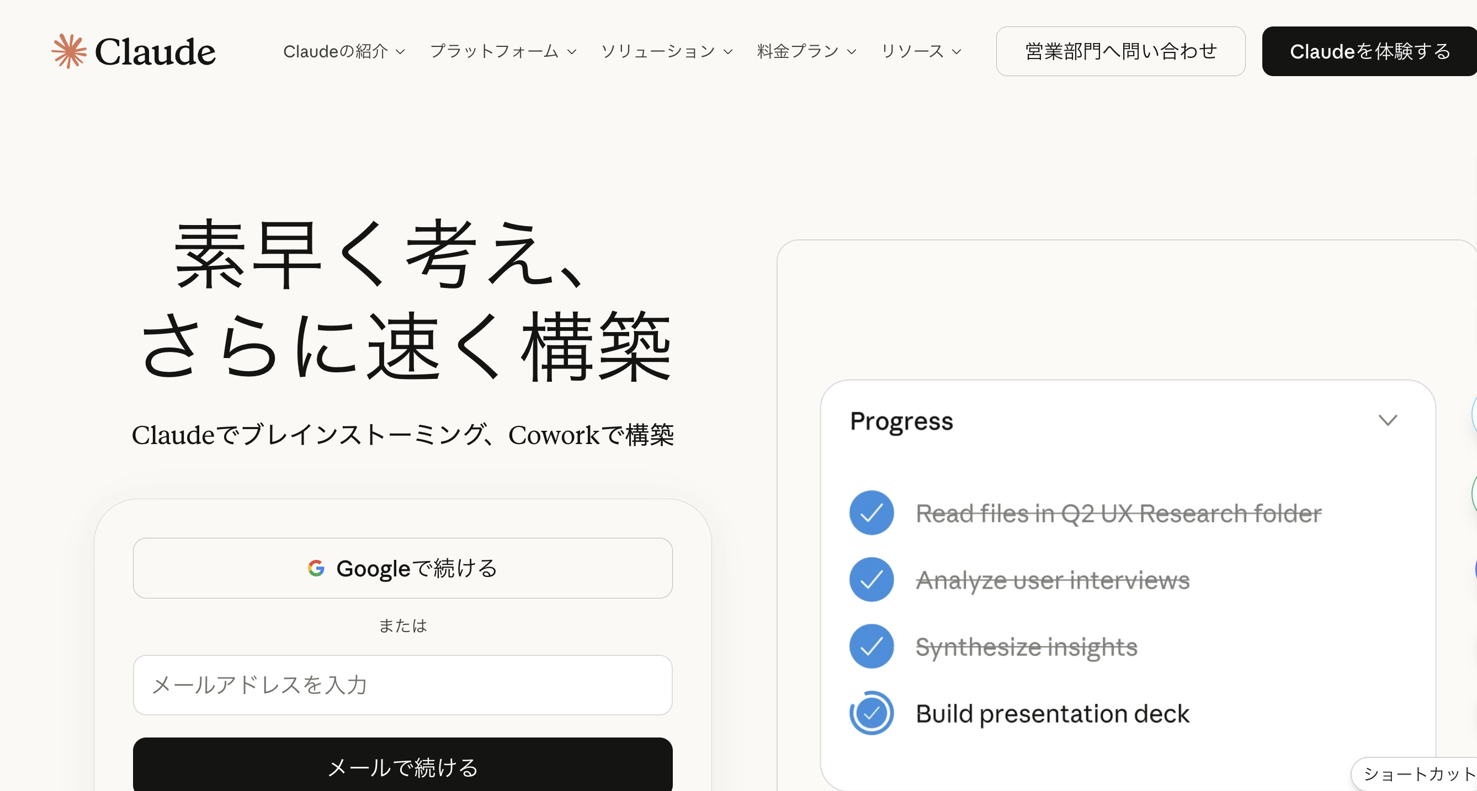
Task: Click checkmark beside Read files in Q2 UX Research
Action: (871, 512)
